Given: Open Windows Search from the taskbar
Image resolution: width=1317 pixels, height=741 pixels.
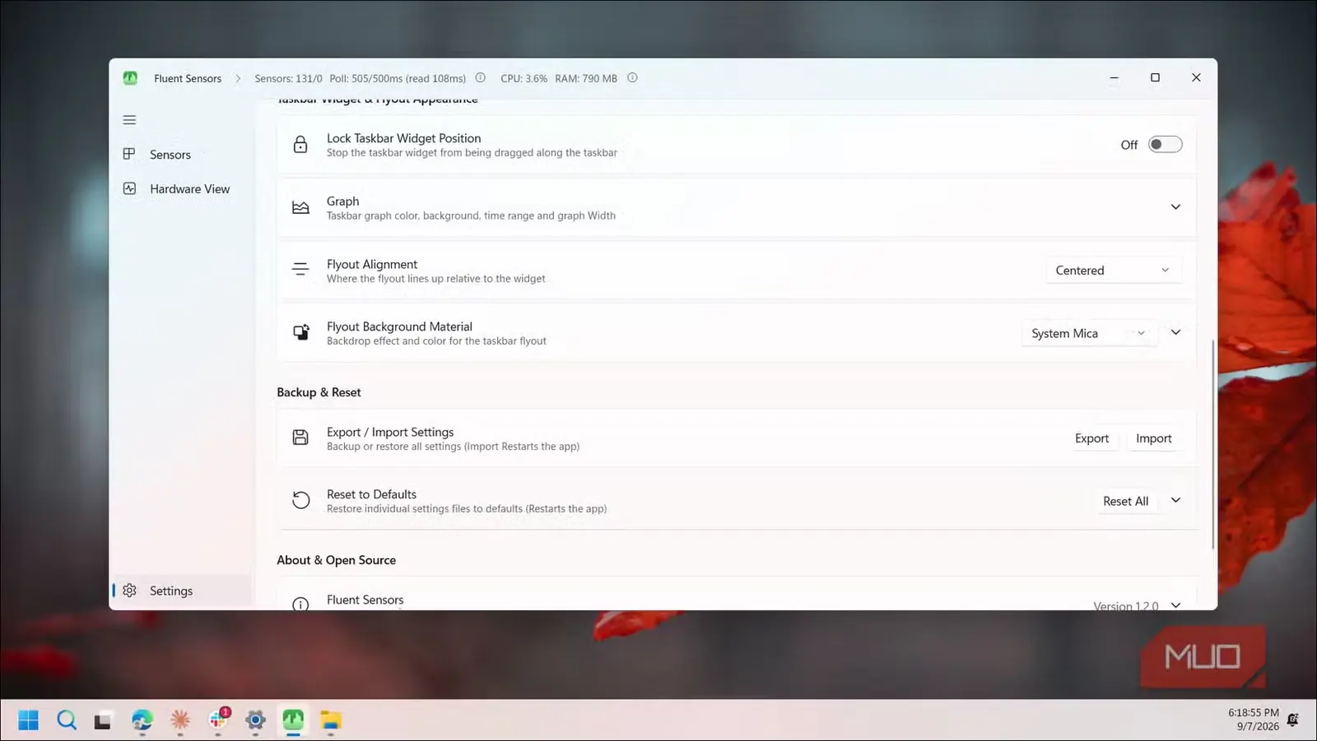Looking at the screenshot, I should tap(67, 720).
